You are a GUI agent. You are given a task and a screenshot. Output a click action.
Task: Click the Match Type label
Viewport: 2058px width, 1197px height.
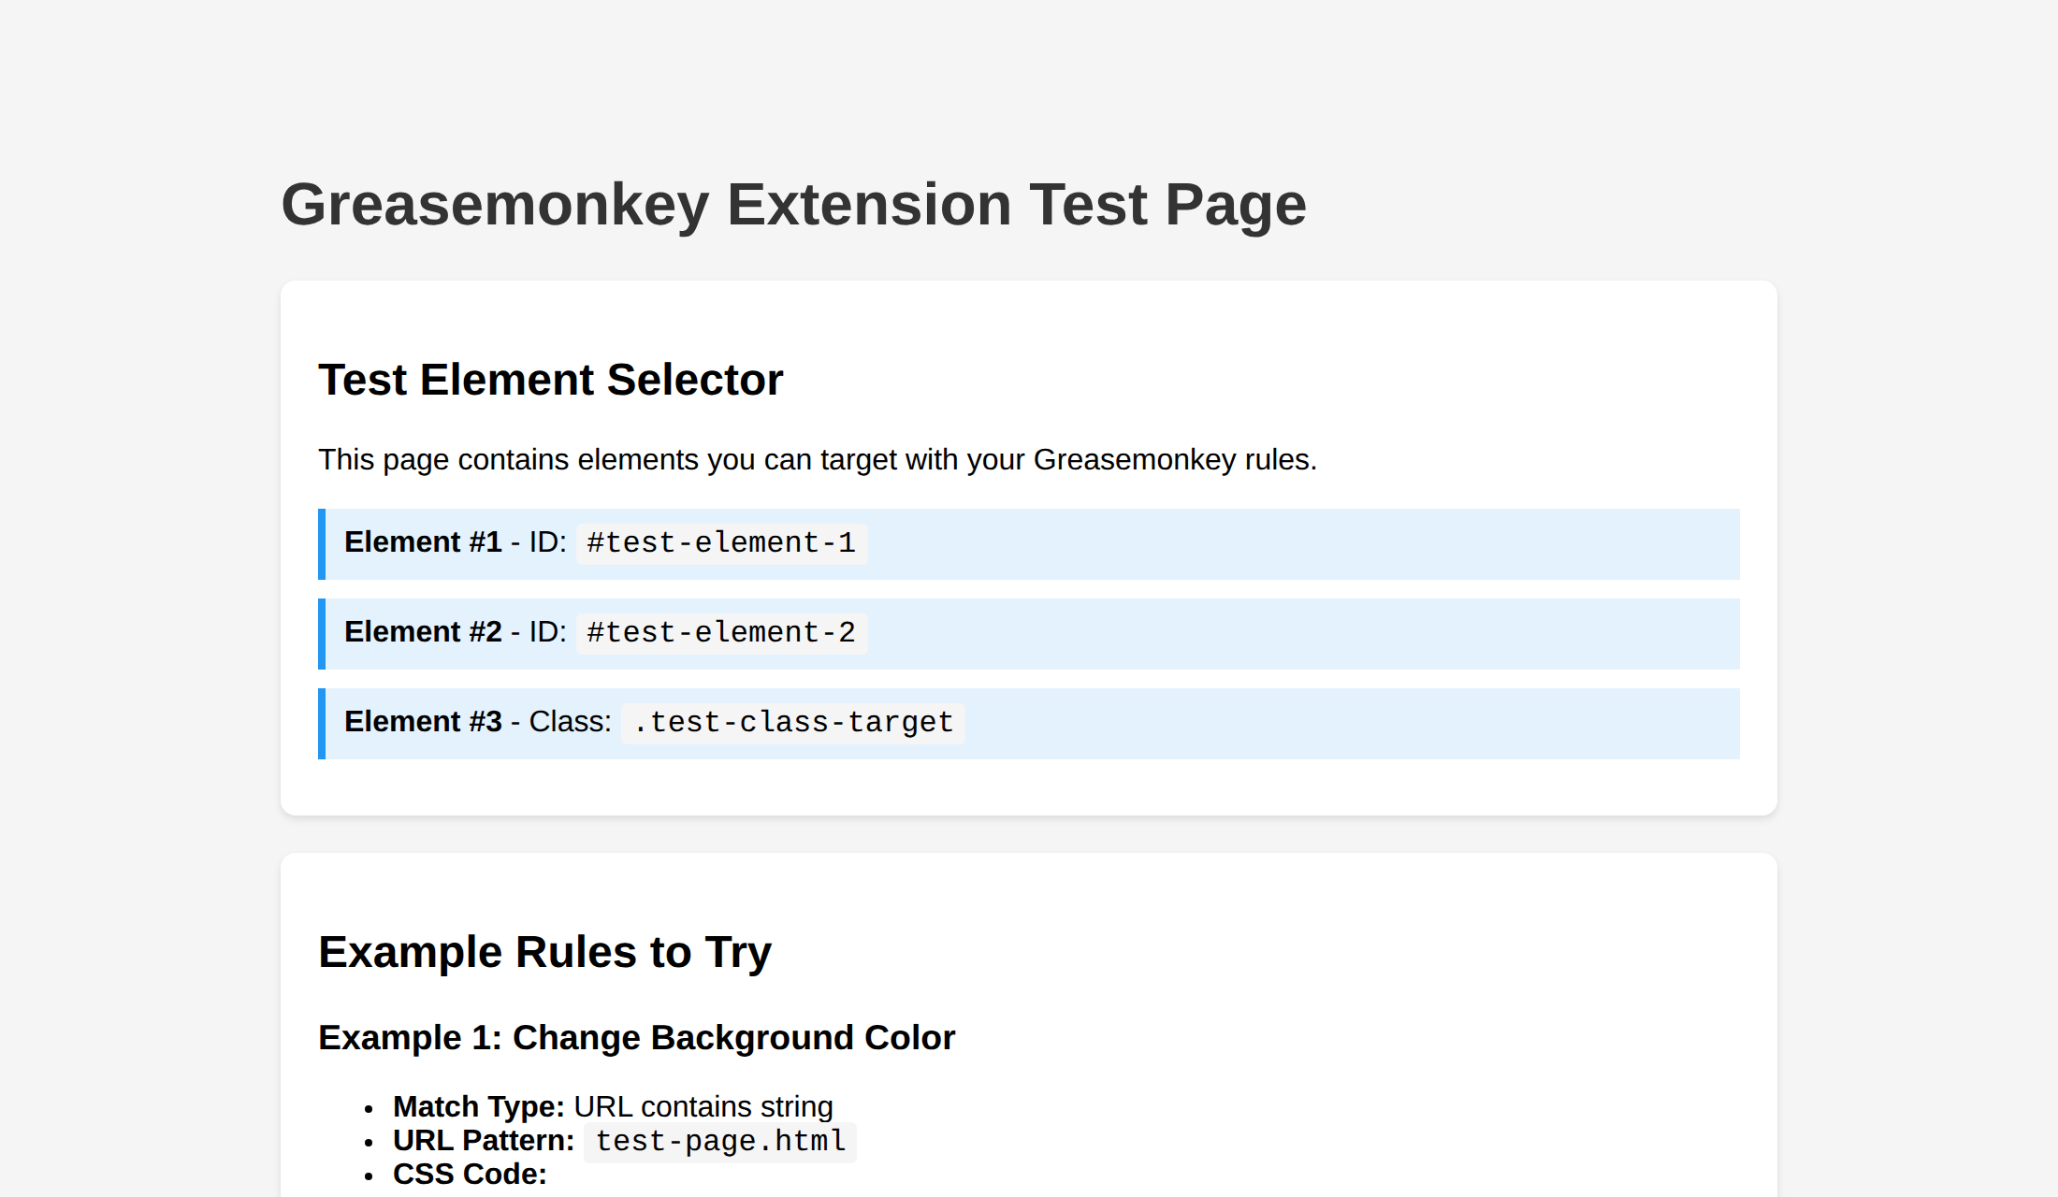coord(479,1107)
